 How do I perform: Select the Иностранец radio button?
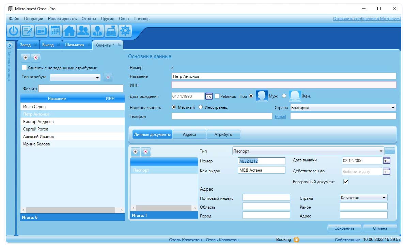201,107
